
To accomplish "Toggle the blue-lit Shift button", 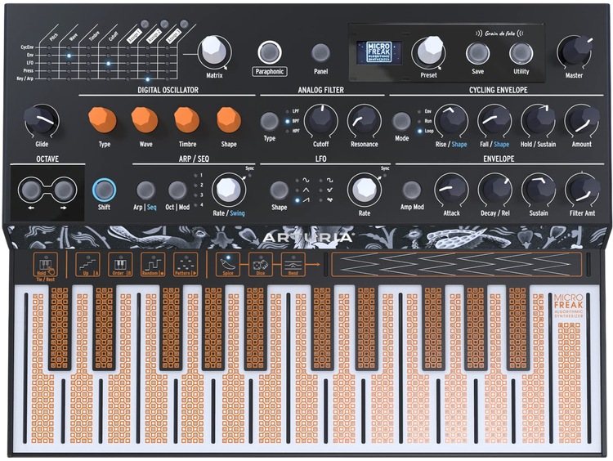I will 104,190.
